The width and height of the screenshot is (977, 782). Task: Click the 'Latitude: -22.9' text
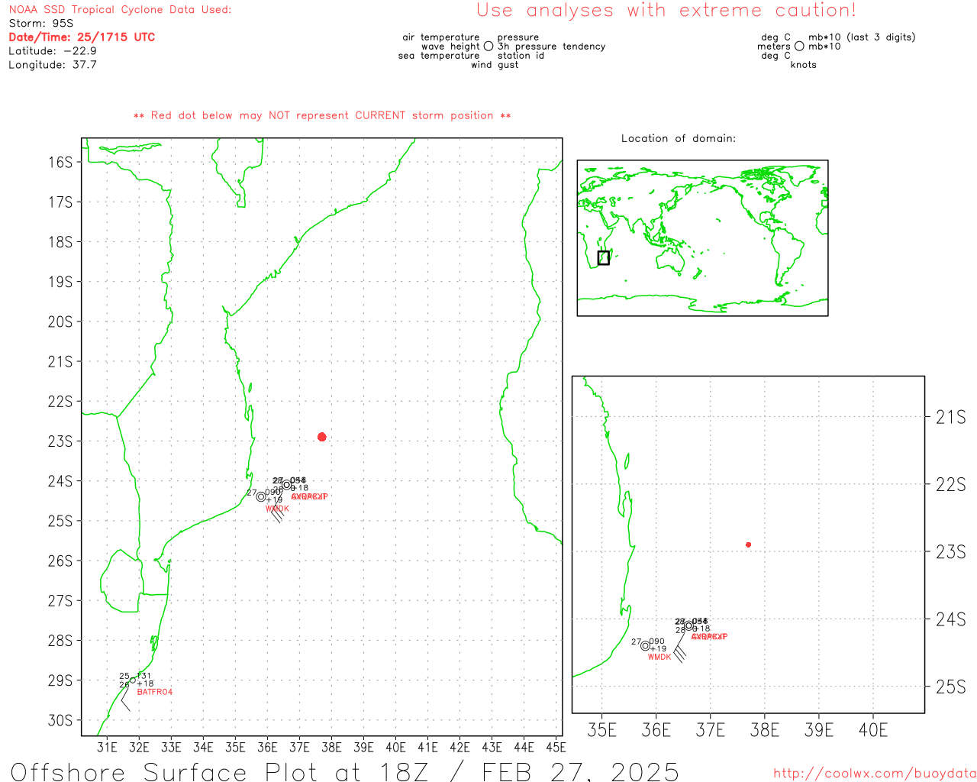click(53, 51)
